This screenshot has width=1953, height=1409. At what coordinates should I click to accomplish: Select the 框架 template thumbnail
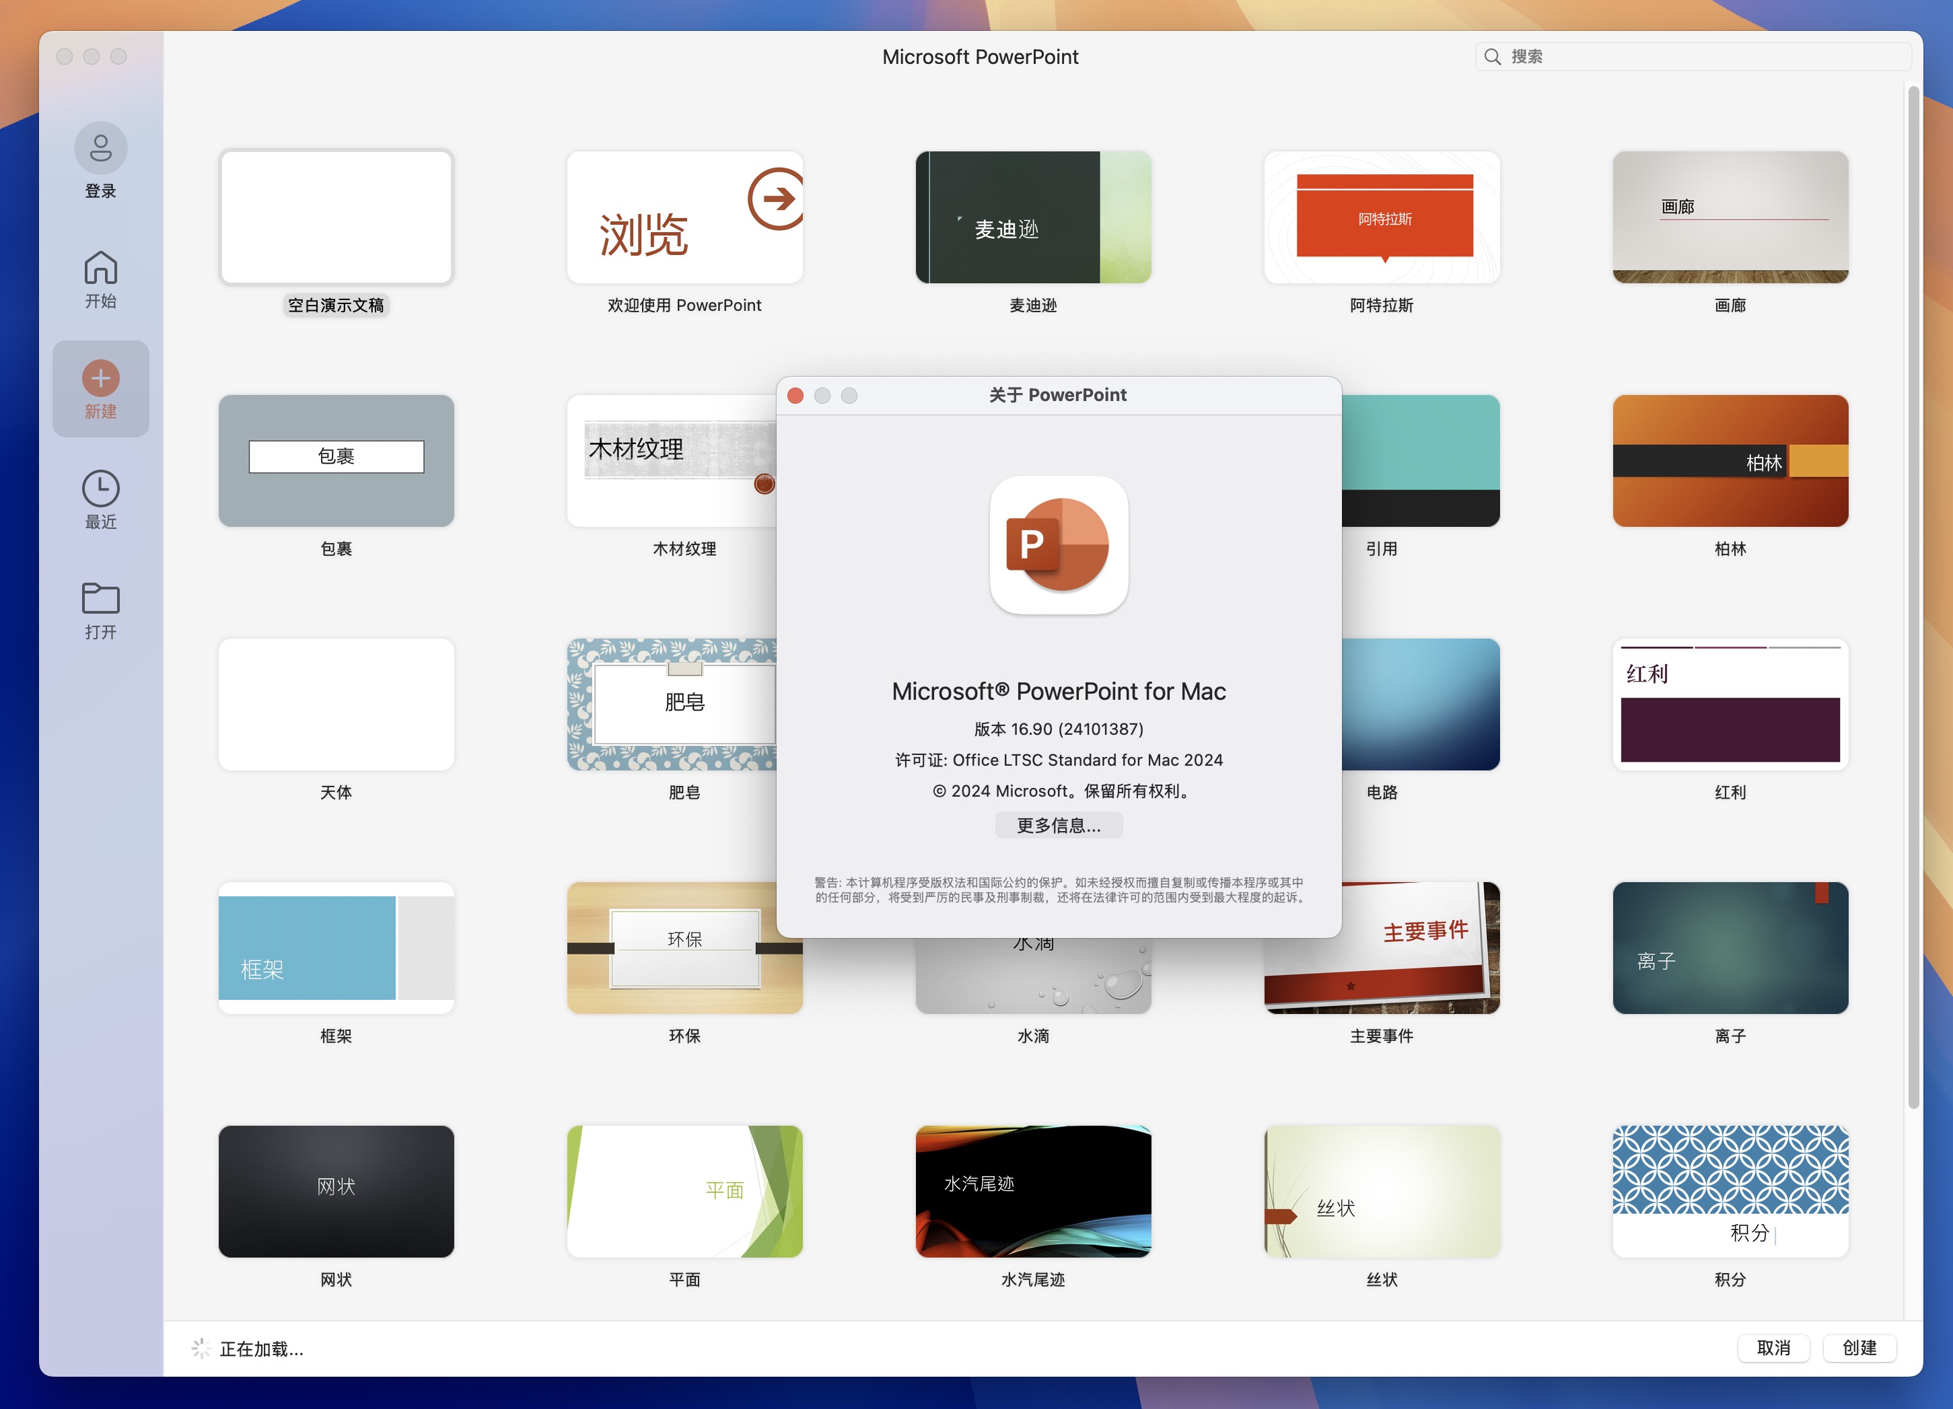(x=336, y=947)
